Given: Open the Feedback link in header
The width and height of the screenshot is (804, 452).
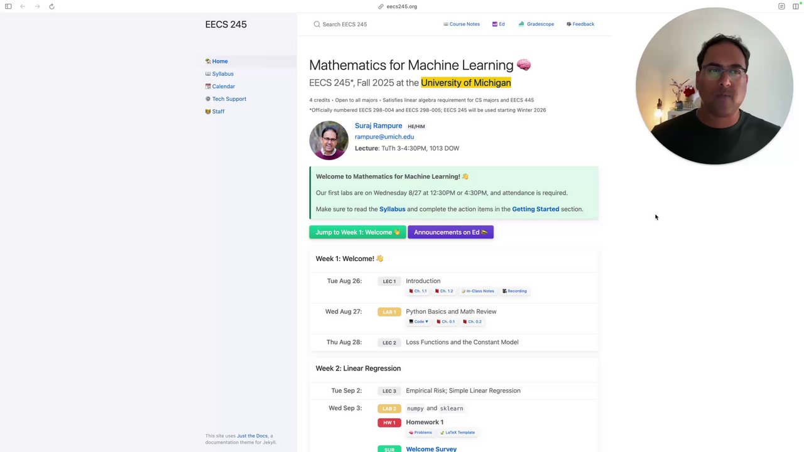Looking at the screenshot, I should [x=580, y=24].
